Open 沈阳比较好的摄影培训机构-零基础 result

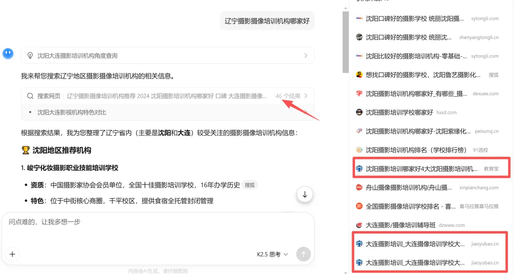click(427, 56)
